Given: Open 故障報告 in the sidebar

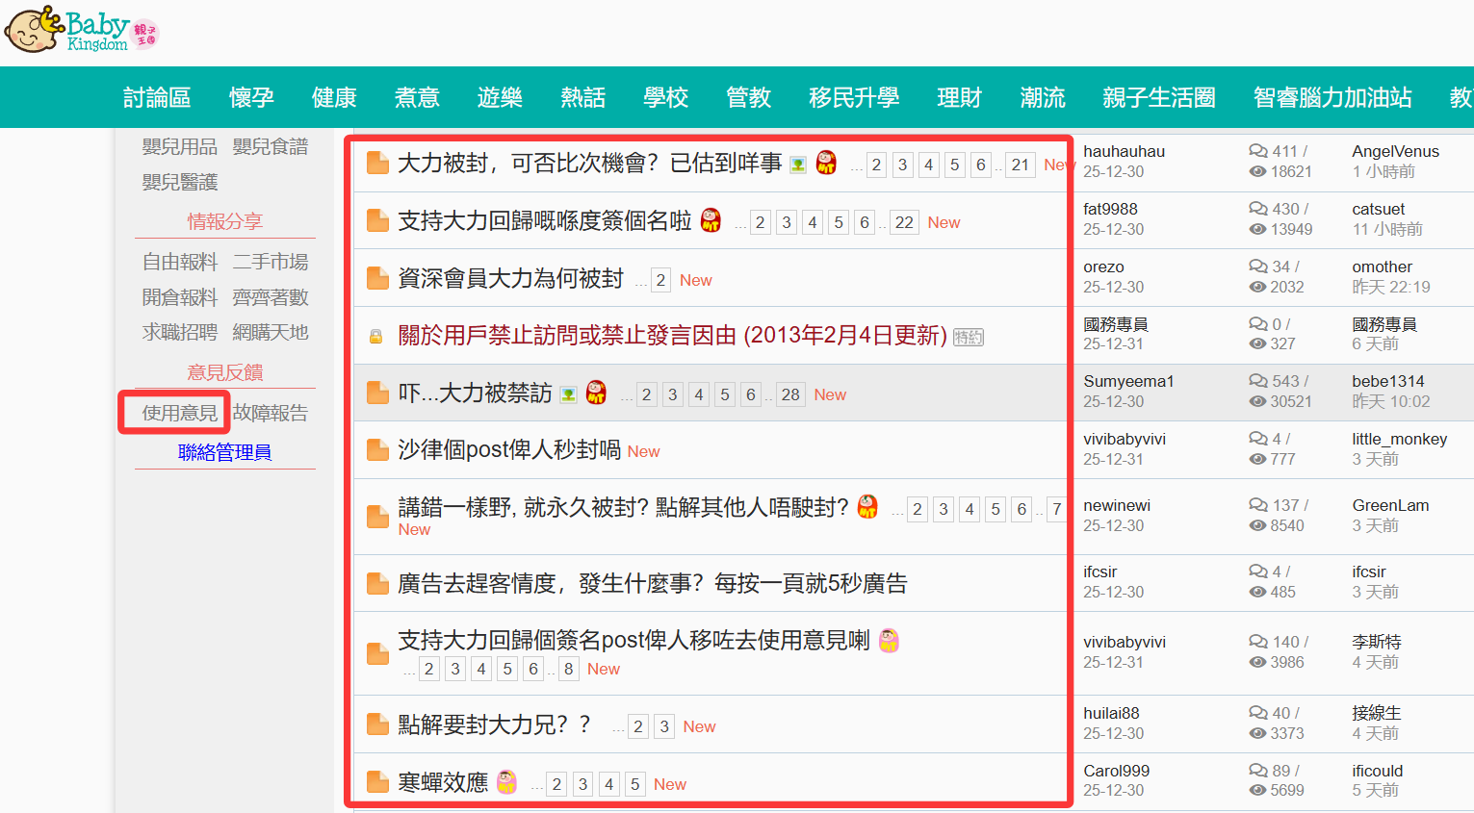Looking at the screenshot, I should pyautogui.click(x=270, y=413).
